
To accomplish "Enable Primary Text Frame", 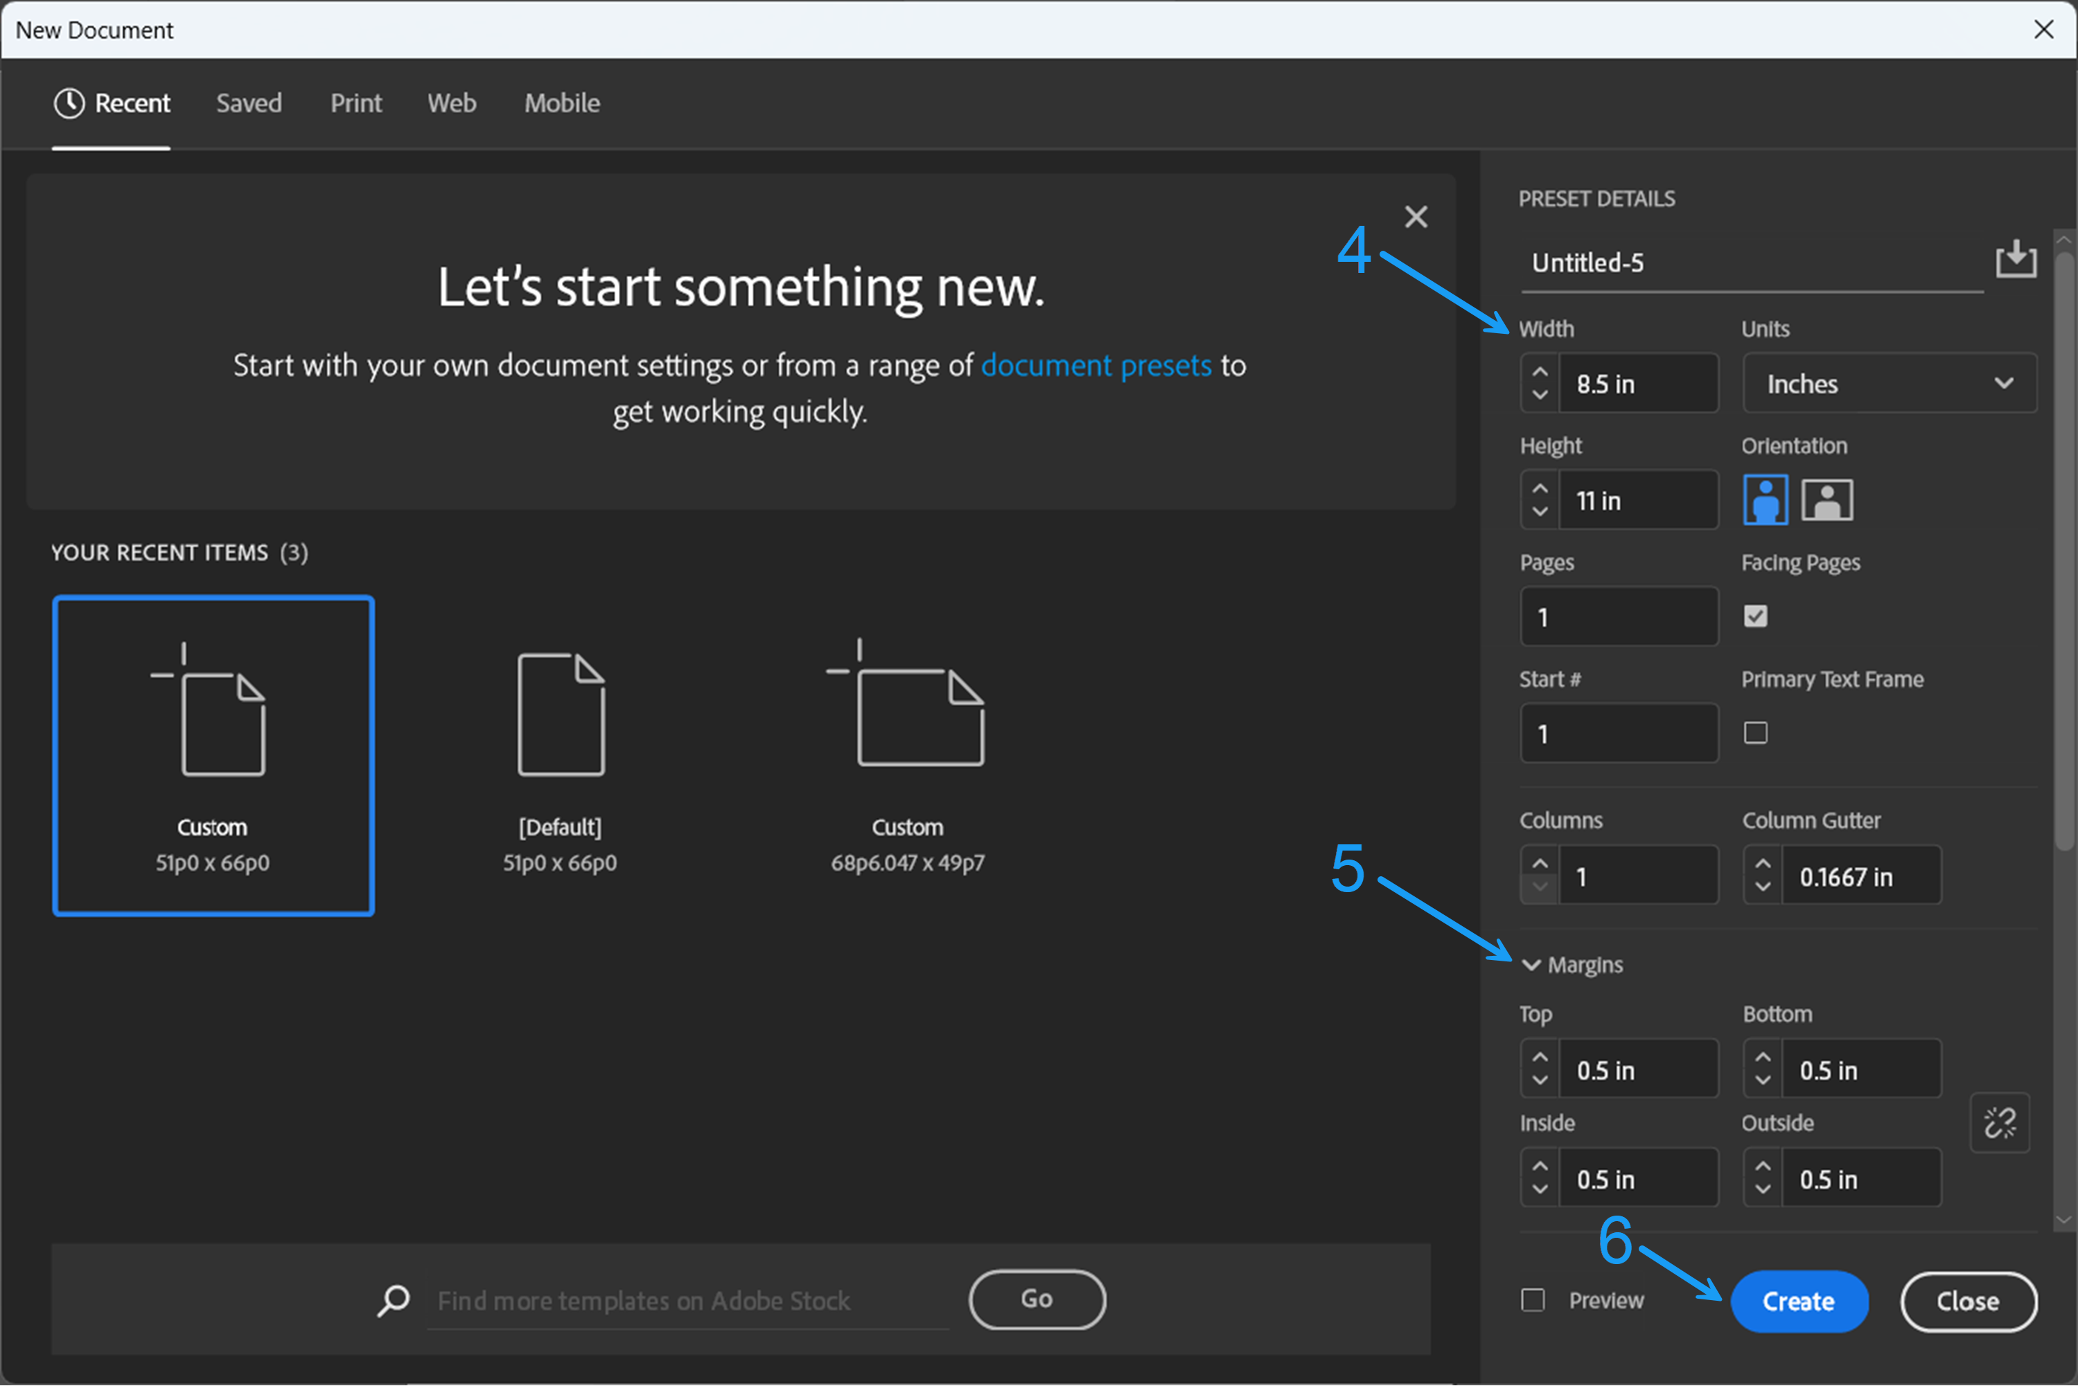I will tap(1755, 733).
